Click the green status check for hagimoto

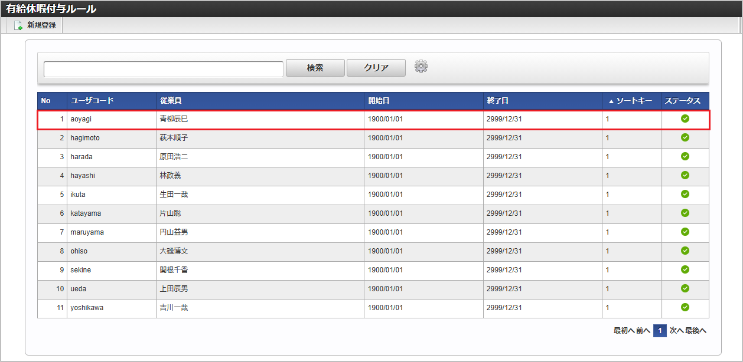pos(685,137)
